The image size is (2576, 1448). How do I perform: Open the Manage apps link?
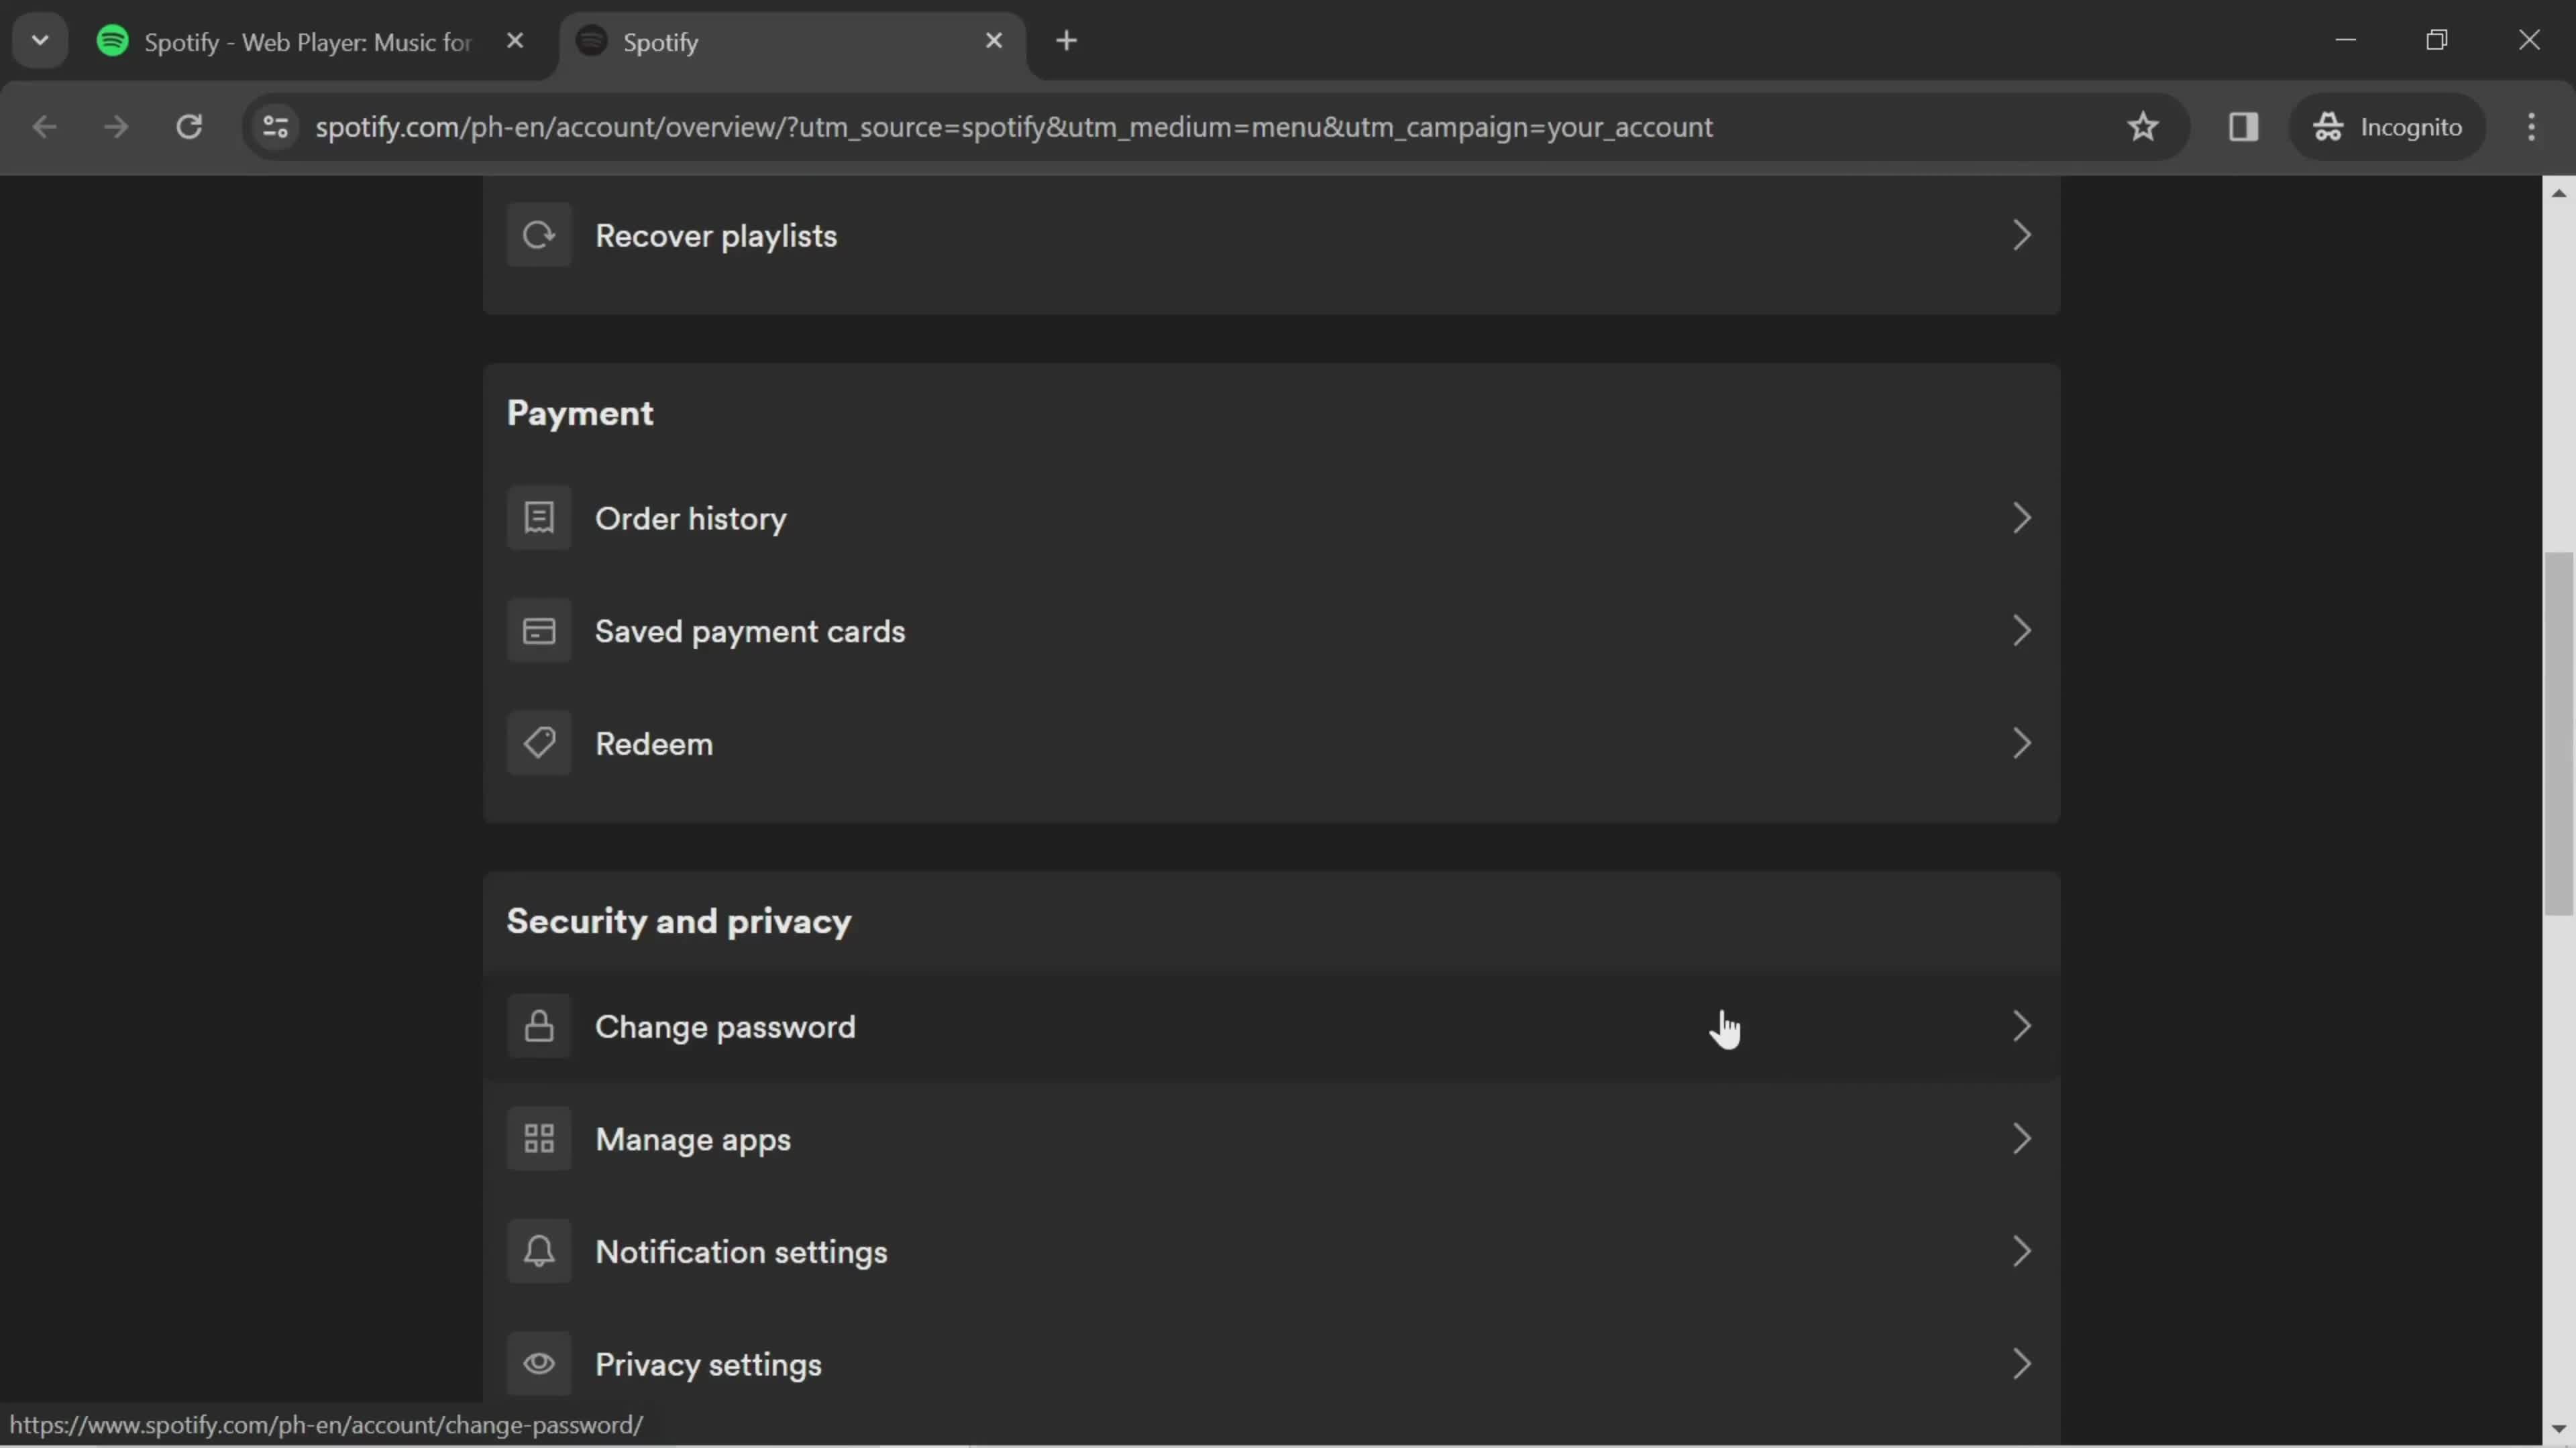point(1271,1138)
